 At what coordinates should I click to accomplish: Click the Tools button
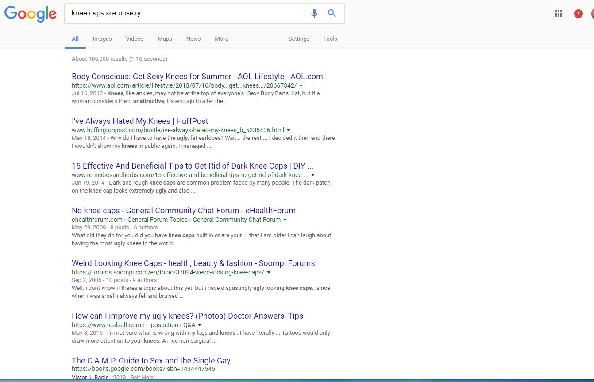(x=330, y=39)
